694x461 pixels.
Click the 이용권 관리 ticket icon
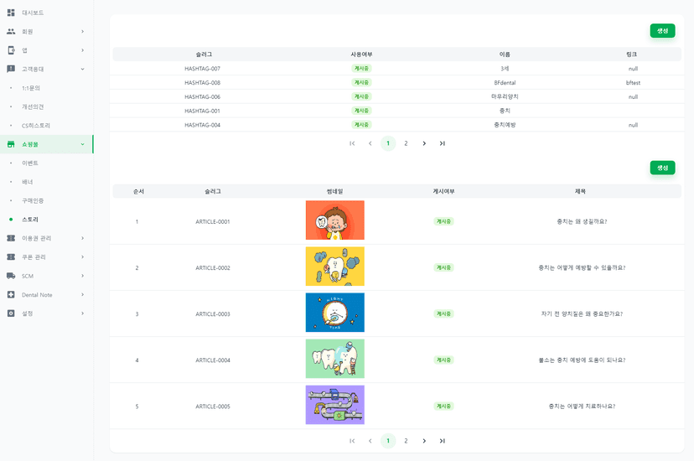point(11,238)
